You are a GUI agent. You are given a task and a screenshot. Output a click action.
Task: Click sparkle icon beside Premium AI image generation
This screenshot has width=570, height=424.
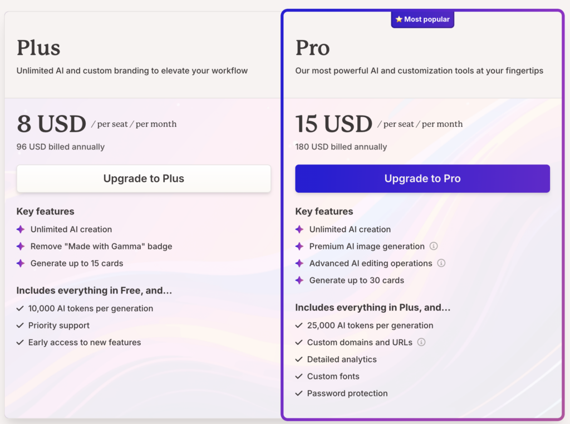(299, 246)
